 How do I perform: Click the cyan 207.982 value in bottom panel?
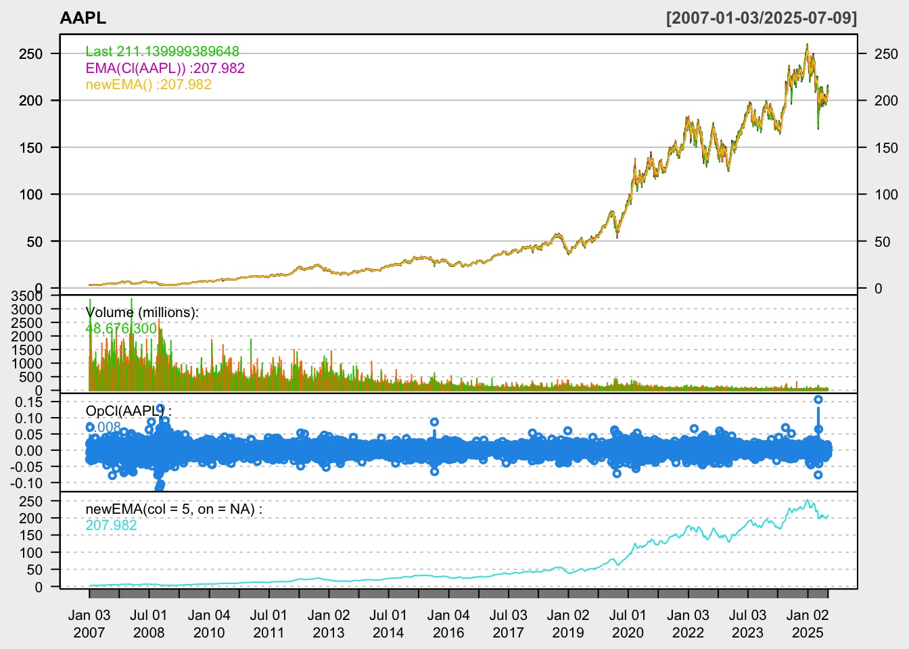click(111, 525)
